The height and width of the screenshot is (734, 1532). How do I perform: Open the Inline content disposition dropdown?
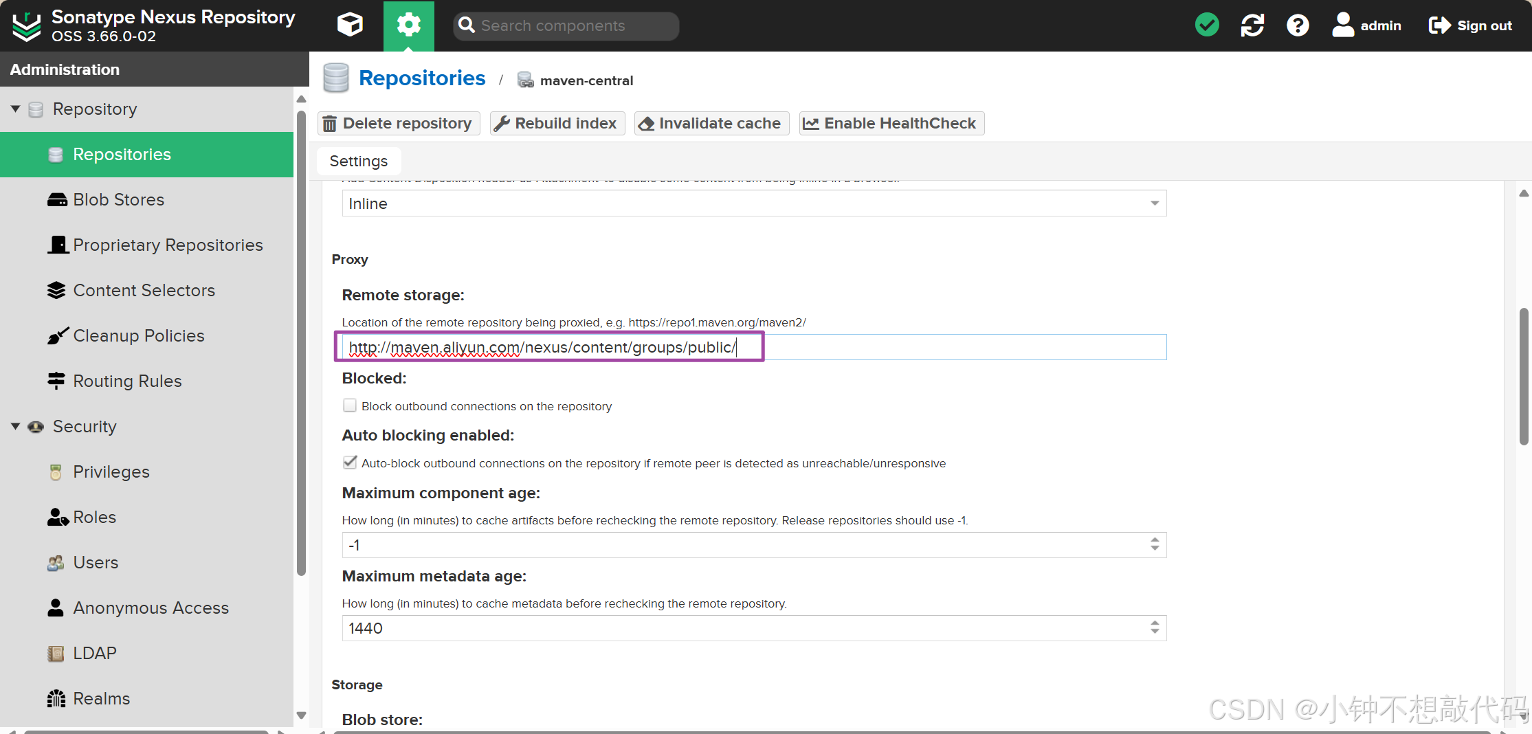[754, 203]
